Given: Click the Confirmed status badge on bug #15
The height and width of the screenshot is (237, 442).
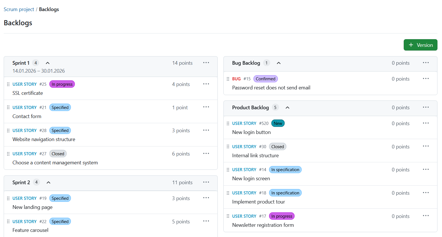Looking at the screenshot, I should [x=265, y=79].
